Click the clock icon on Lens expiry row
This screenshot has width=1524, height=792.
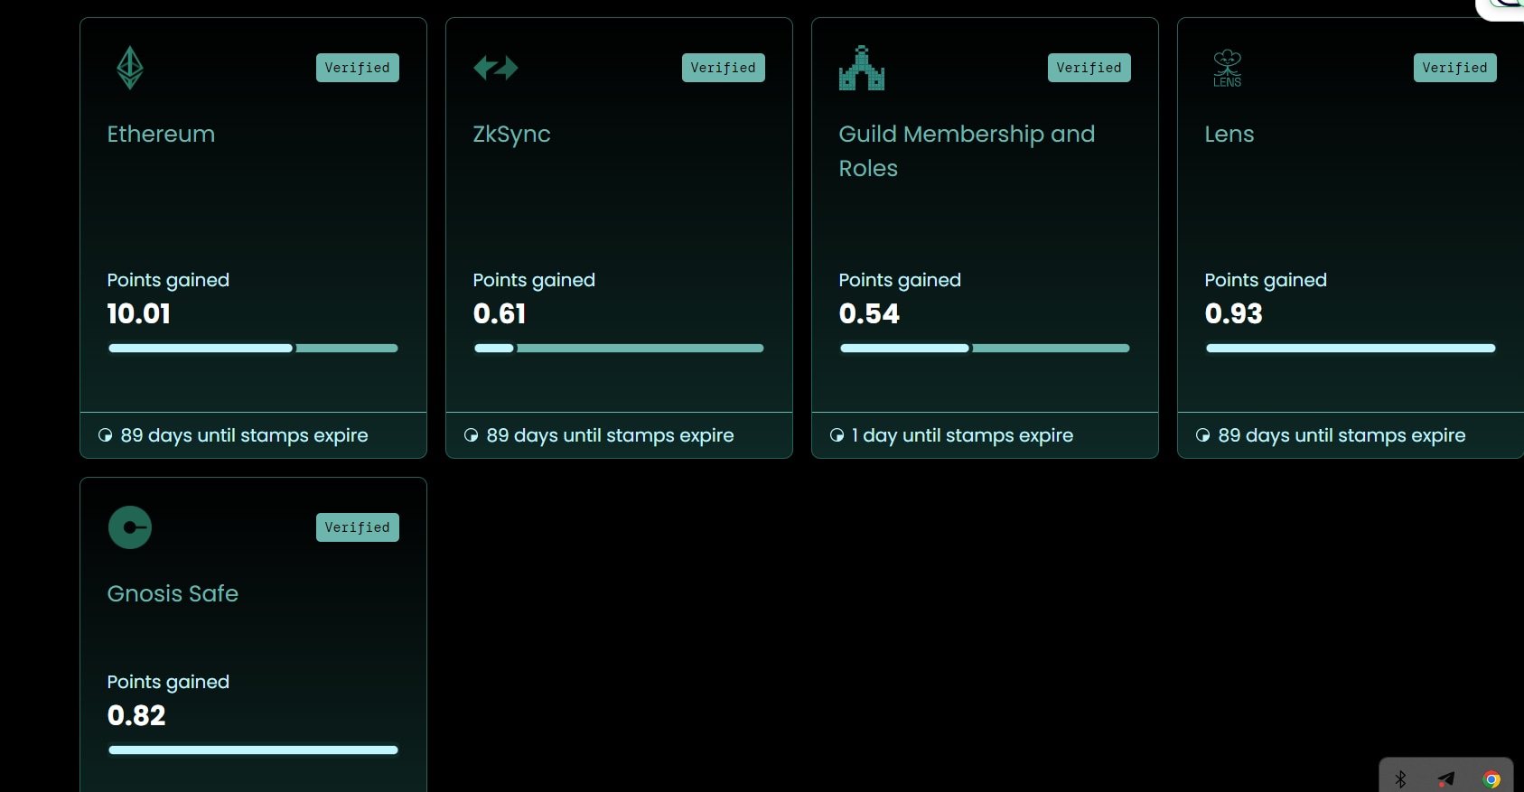pyautogui.click(x=1203, y=435)
